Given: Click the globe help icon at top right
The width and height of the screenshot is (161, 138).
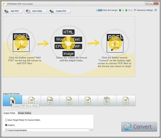Looking at the screenshot, I should coord(156,10).
